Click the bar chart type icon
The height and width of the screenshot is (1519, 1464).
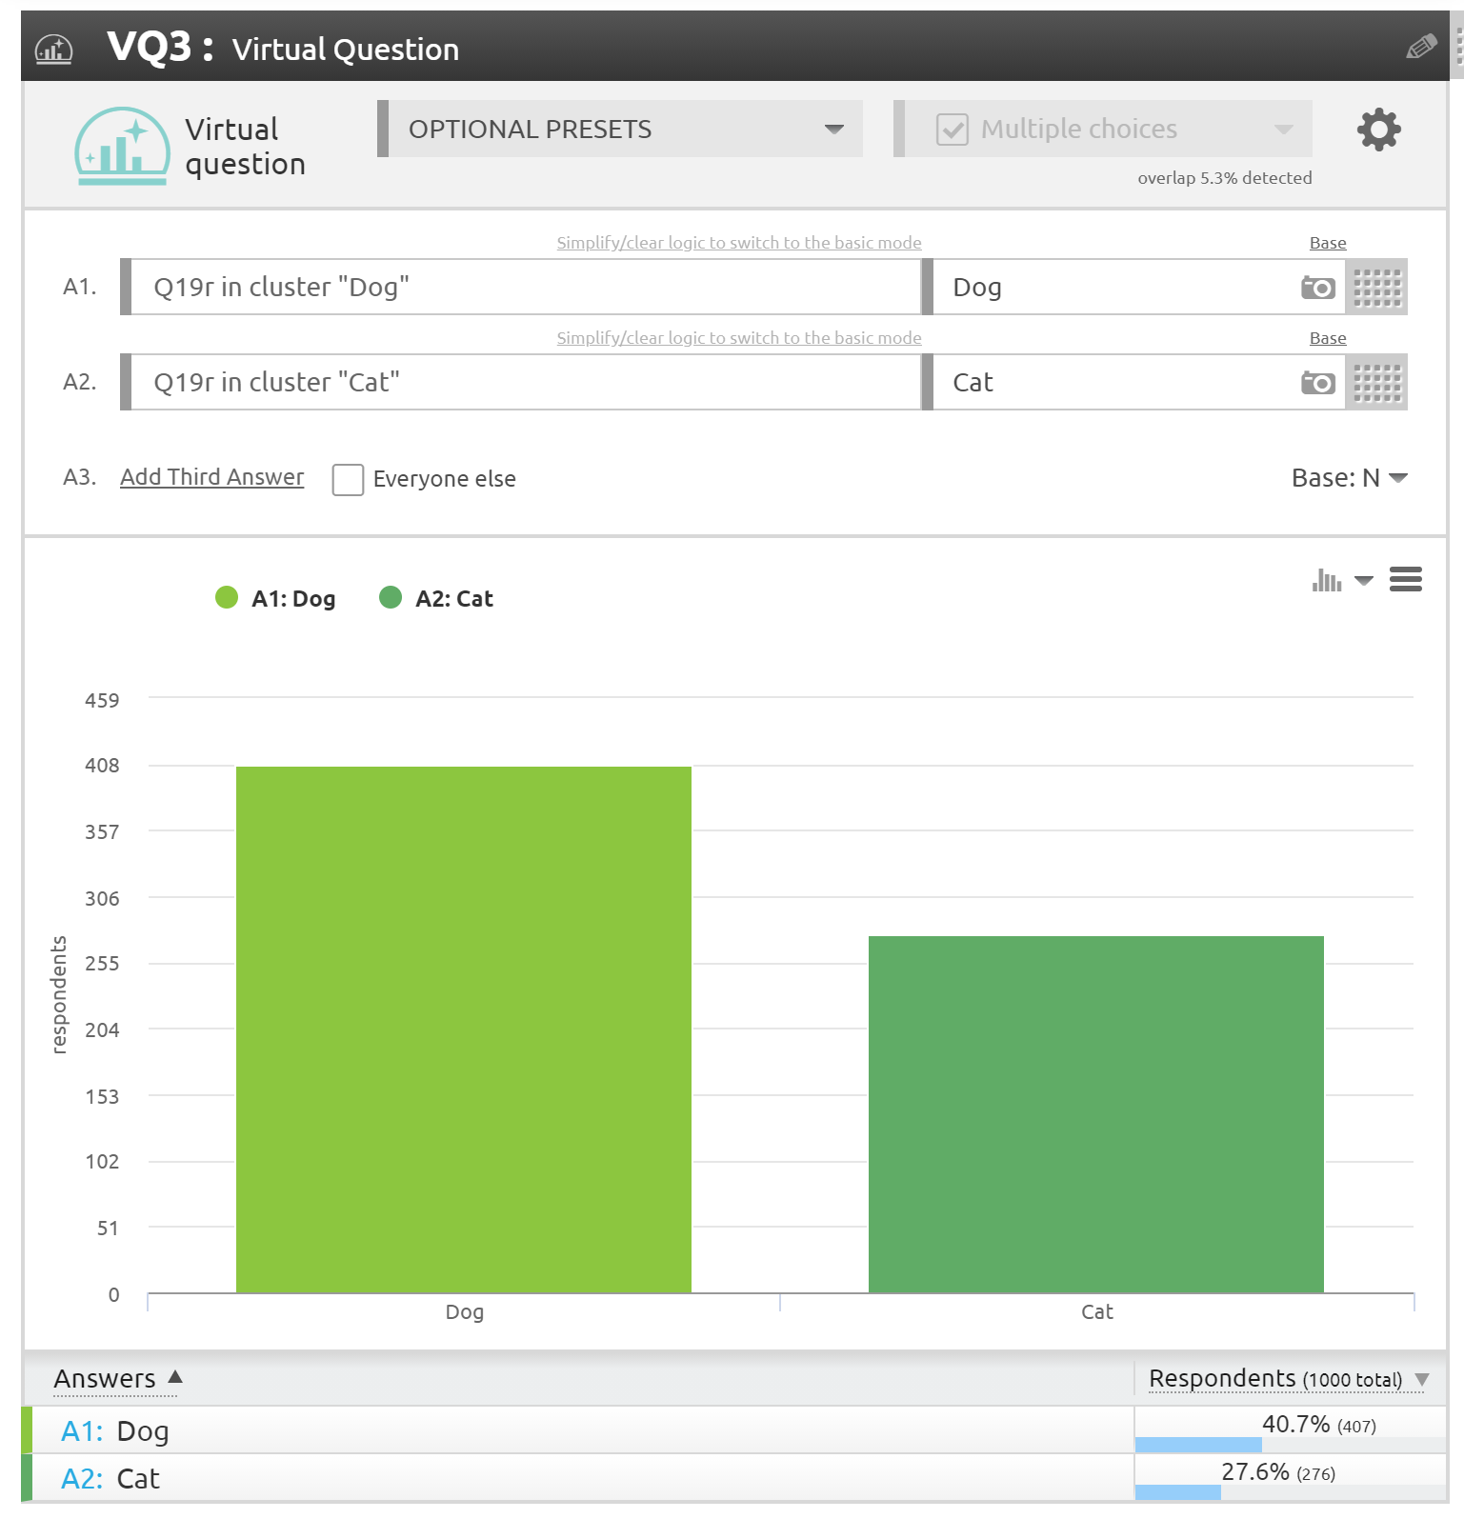coord(1326,580)
